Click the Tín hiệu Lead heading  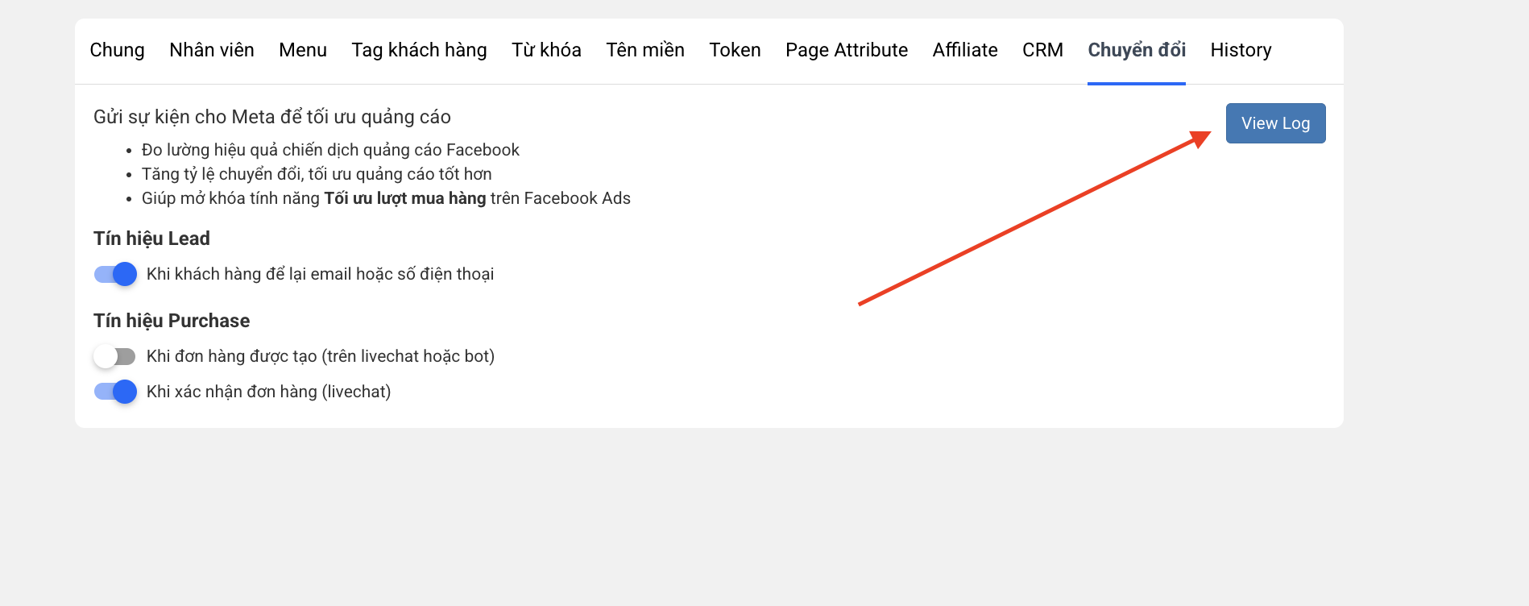point(151,239)
